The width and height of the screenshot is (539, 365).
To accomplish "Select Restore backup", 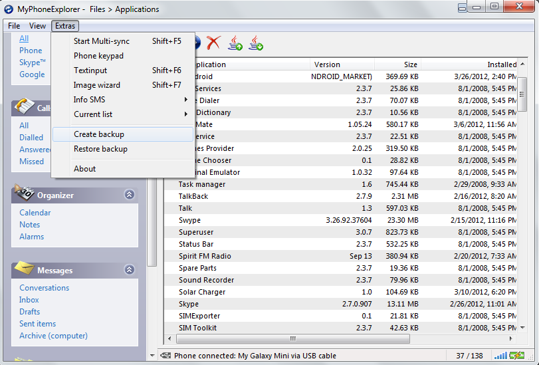I will (123, 149).
